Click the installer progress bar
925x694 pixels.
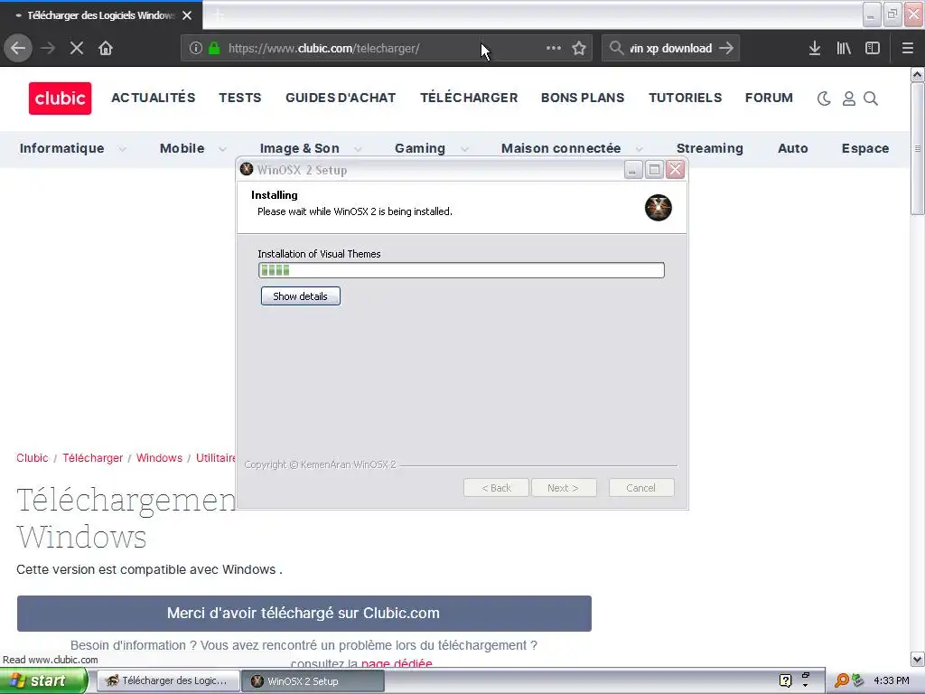pyautogui.click(x=462, y=270)
